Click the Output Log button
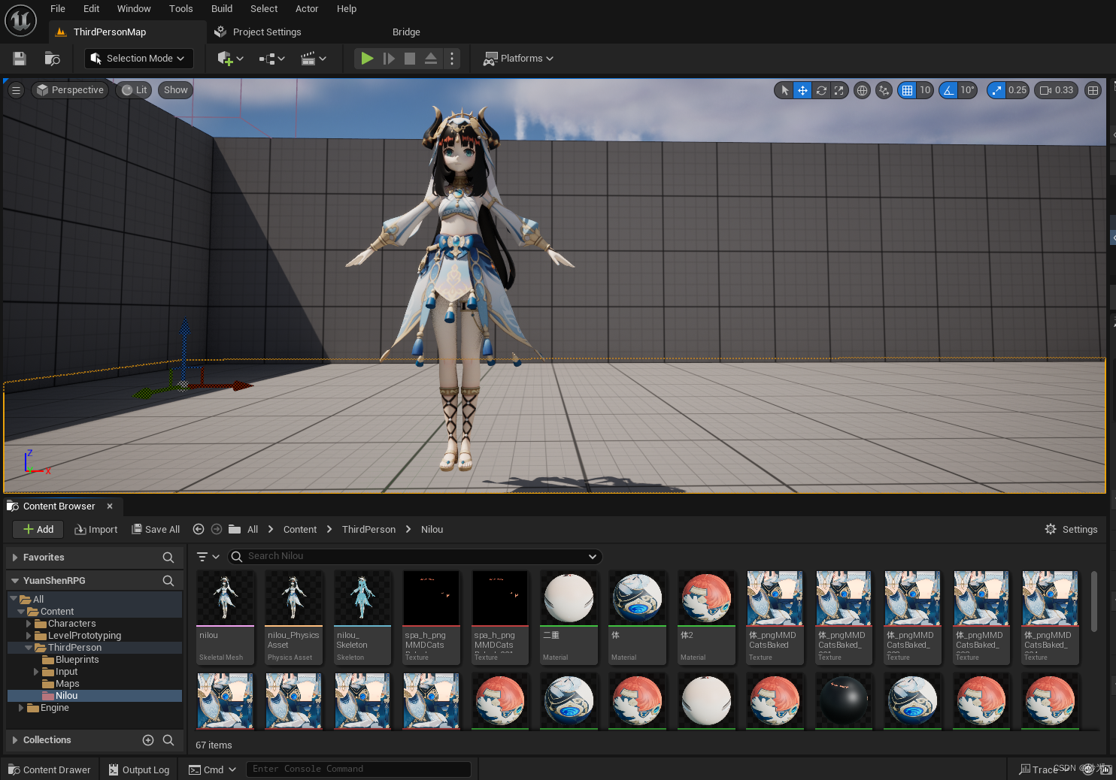Viewport: 1116px width, 780px height. [x=138, y=769]
